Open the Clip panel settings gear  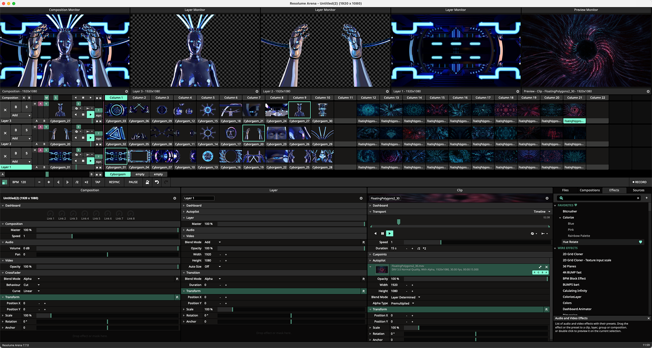tap(547, 198)
